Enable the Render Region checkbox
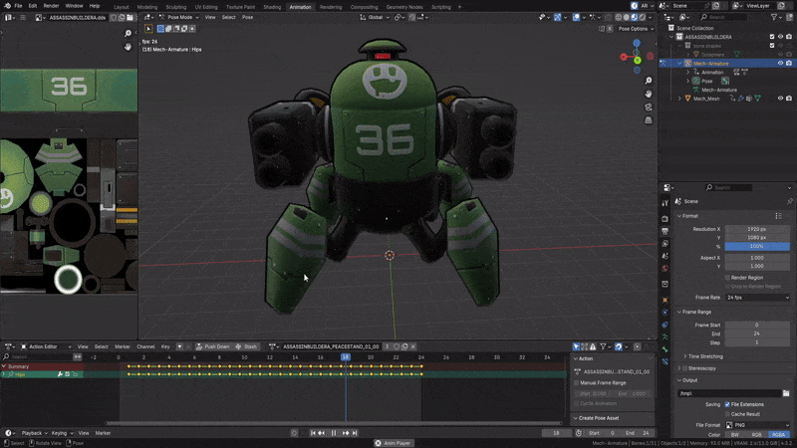The image size is (797, 448). (727, 278)
